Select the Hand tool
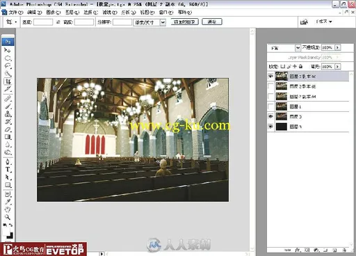 pos(8,209)
